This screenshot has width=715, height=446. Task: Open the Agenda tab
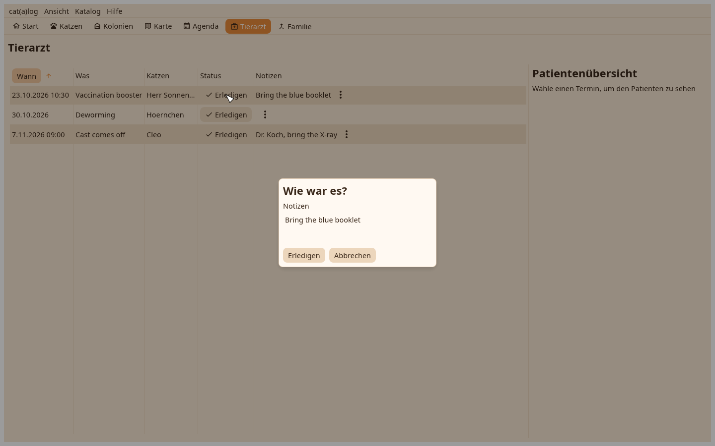pyautogui.click(x=201, y=26)
